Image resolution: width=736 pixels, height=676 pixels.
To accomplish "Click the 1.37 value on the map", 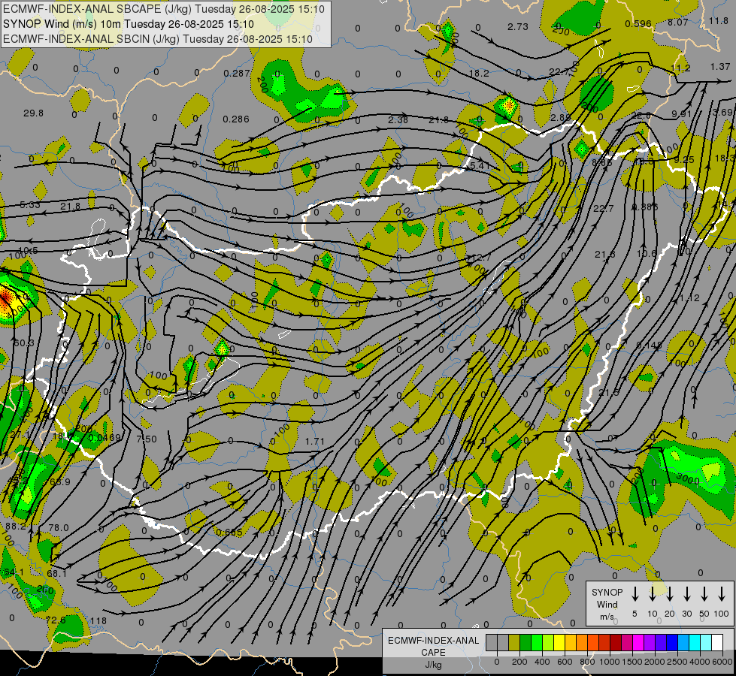I will [720, 67].
